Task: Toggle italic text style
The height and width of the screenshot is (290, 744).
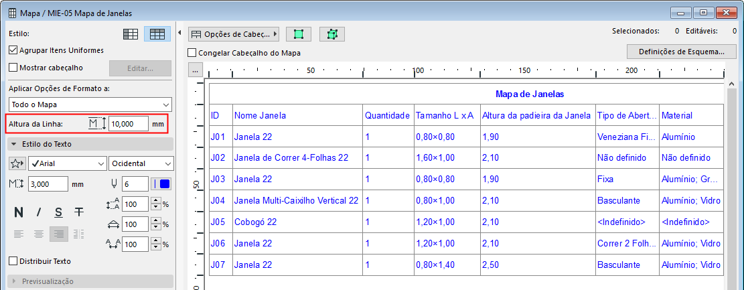Action: tap(39, 212)
